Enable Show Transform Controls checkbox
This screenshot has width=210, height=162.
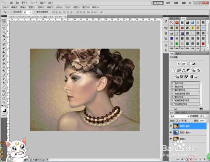tap(35, 12)
